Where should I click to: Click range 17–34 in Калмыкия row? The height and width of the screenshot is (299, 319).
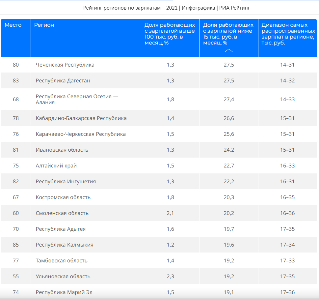[287, 245]
